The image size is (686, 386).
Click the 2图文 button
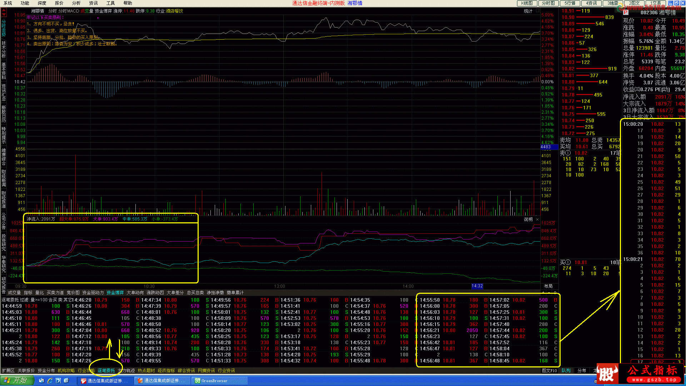point(634,3)
